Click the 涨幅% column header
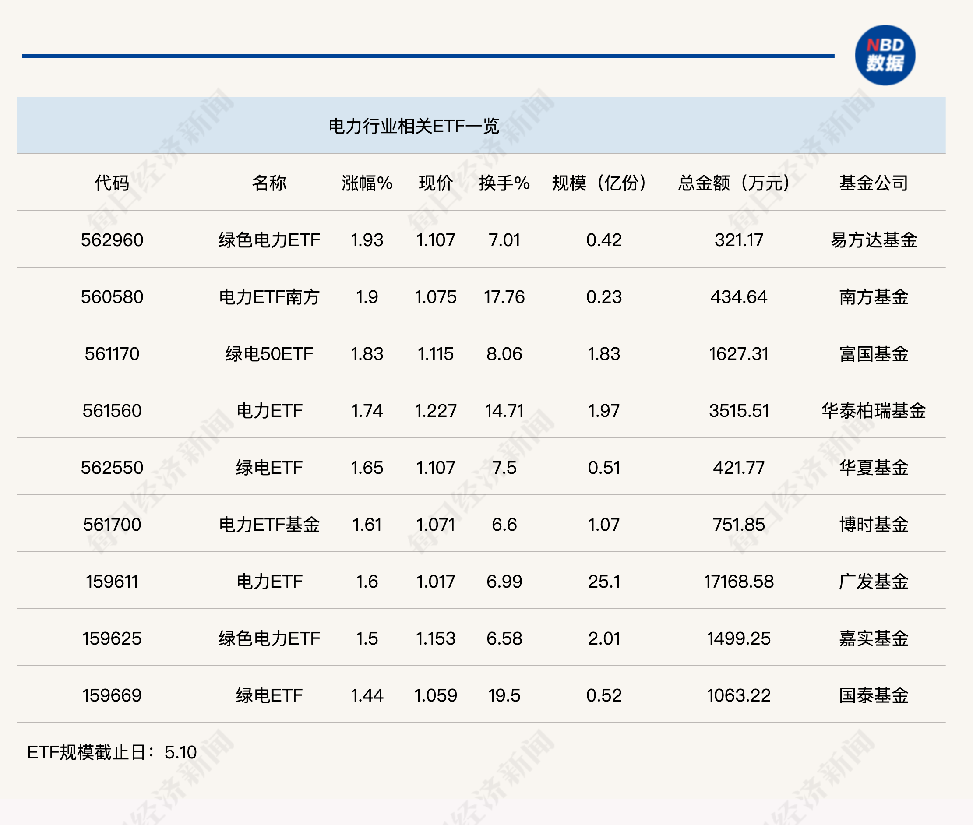This screenshot has width=973, height=825. 367,183
